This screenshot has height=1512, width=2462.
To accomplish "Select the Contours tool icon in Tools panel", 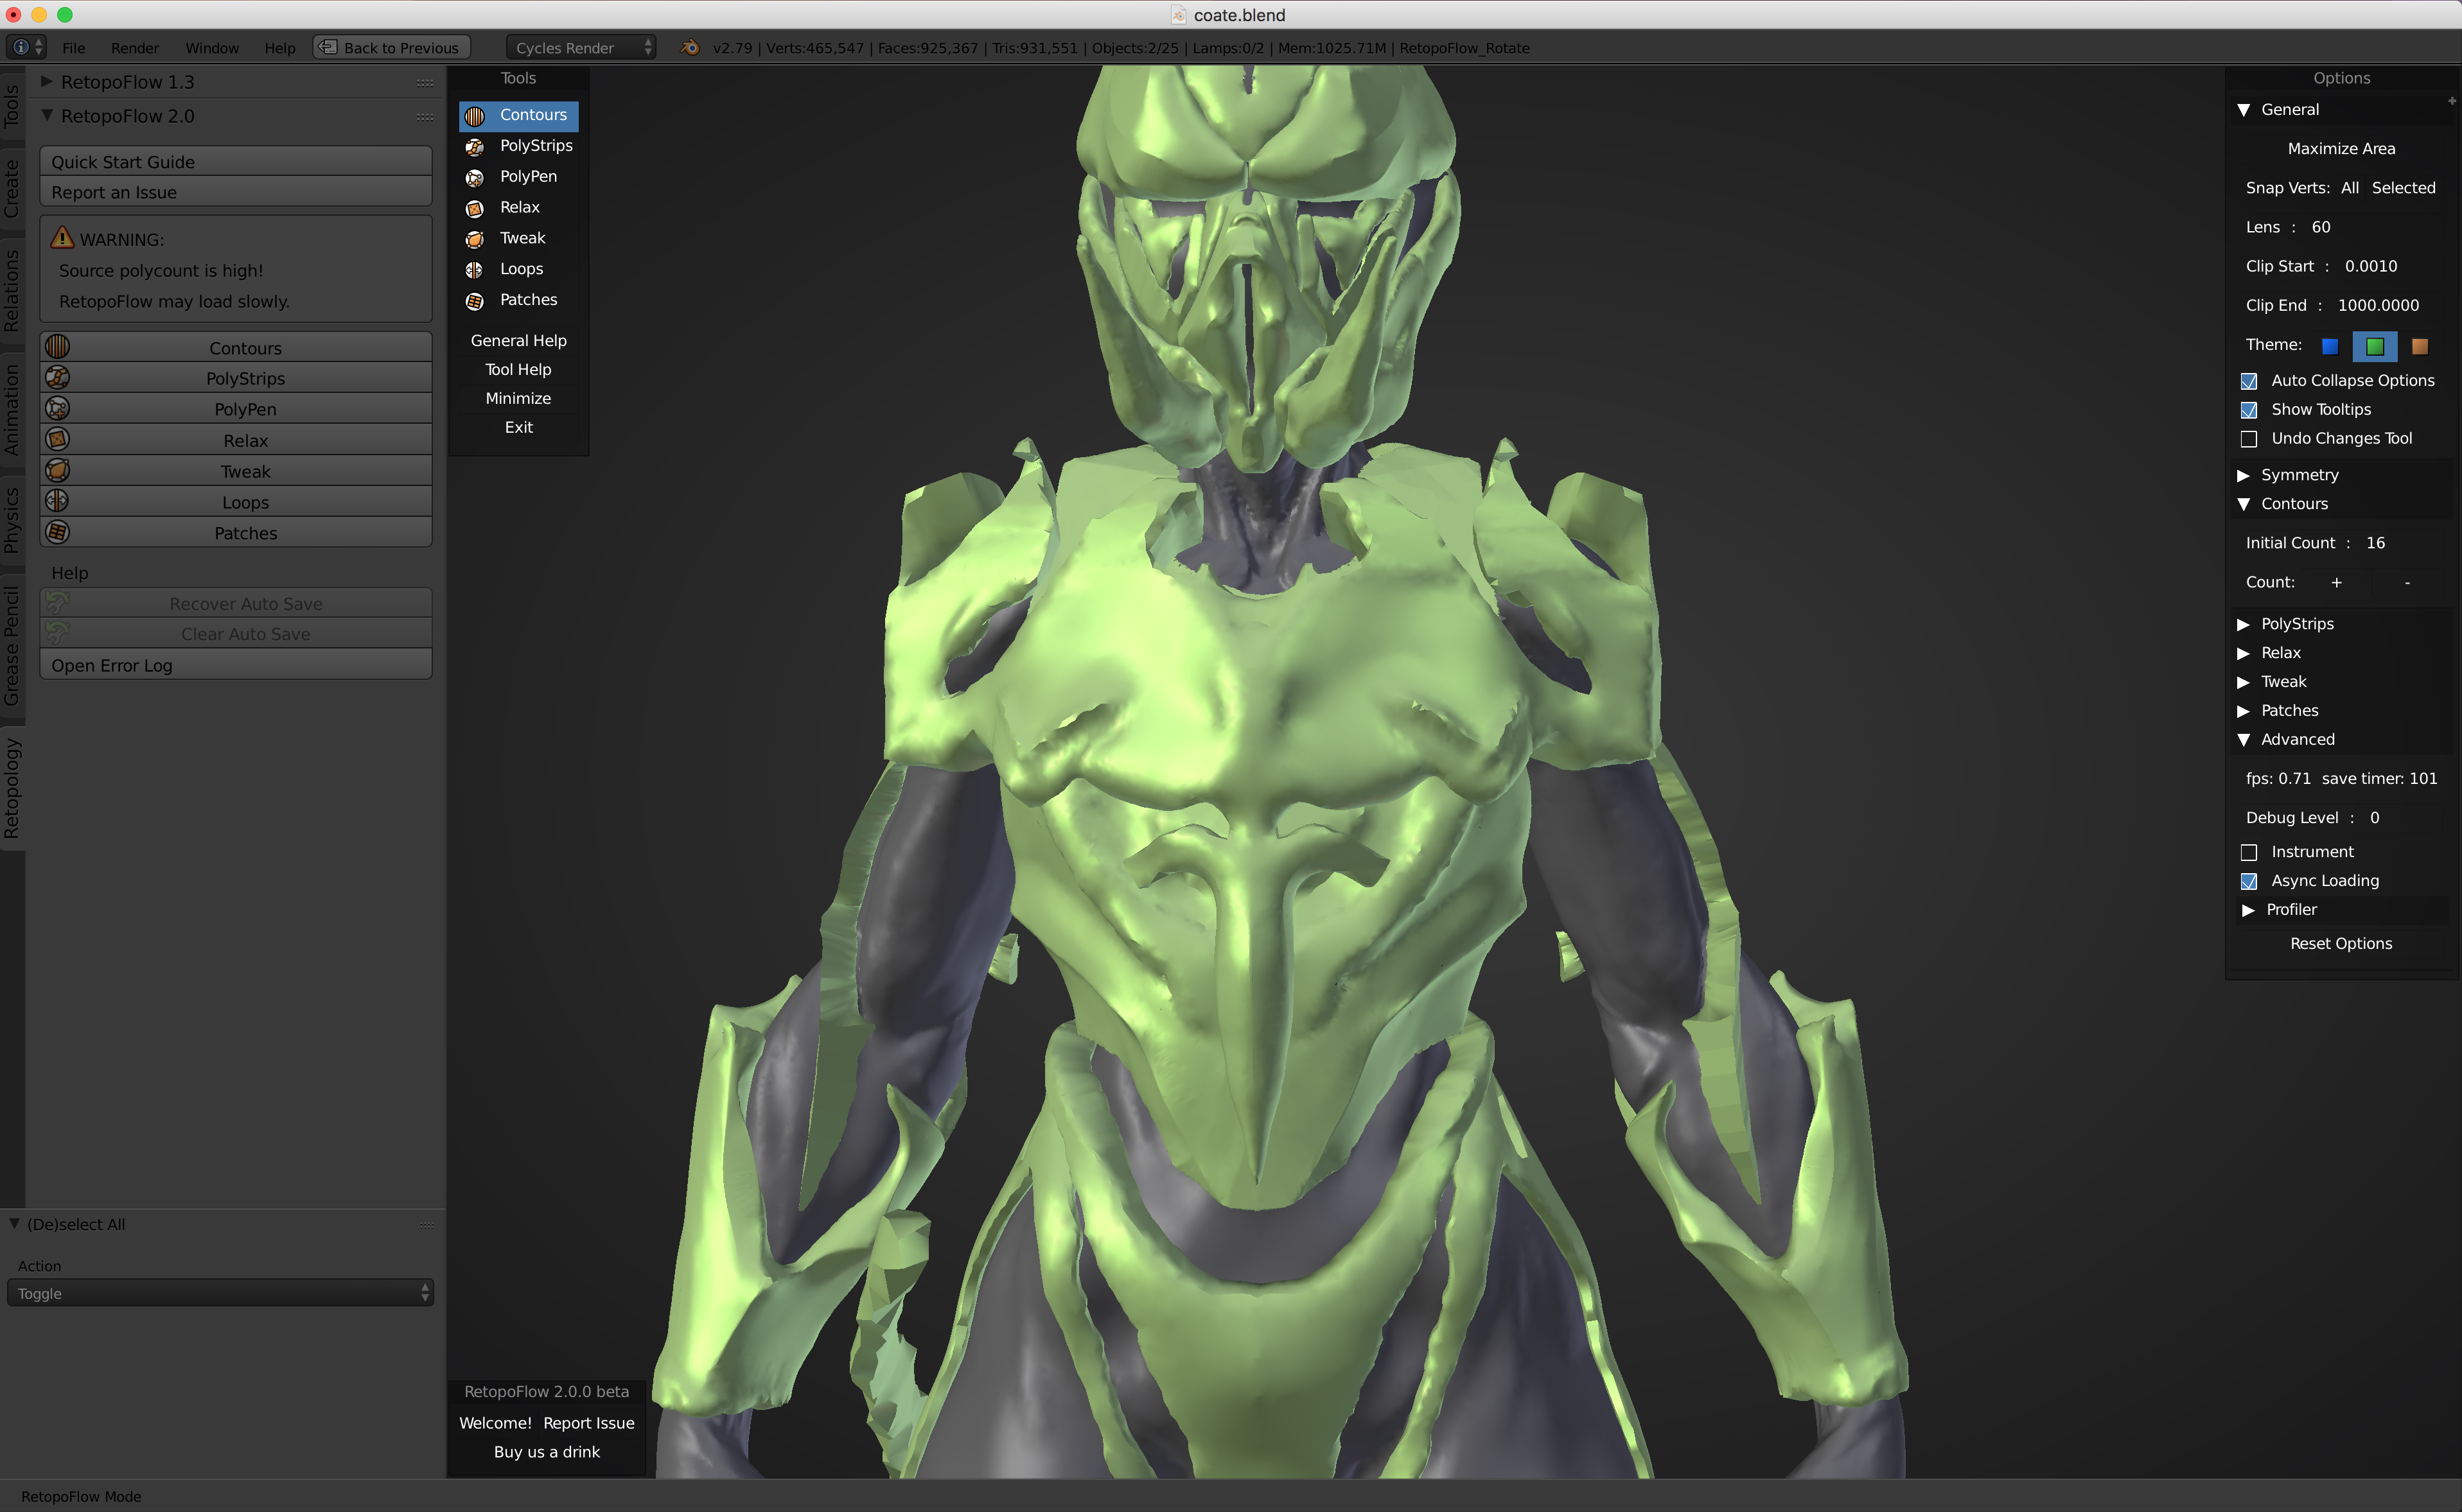I will (474, 115).
